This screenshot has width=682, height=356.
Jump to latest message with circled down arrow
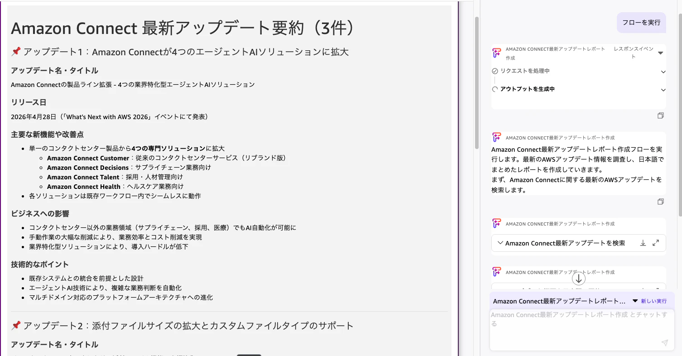579,278
